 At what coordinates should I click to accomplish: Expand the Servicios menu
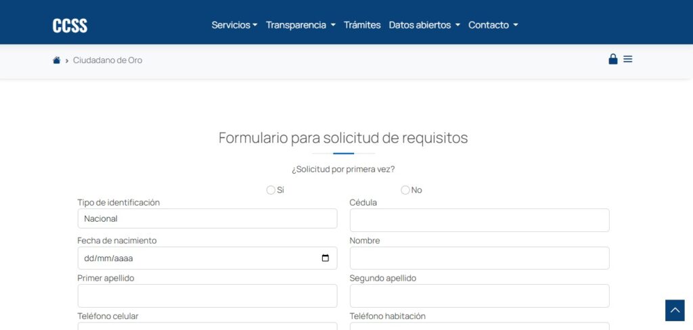coord(234,25)
